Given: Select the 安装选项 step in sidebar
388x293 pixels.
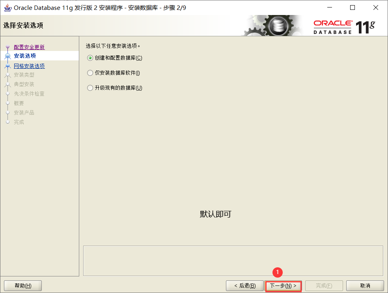Looking at the screenshot, I should [x=25, y=56].
